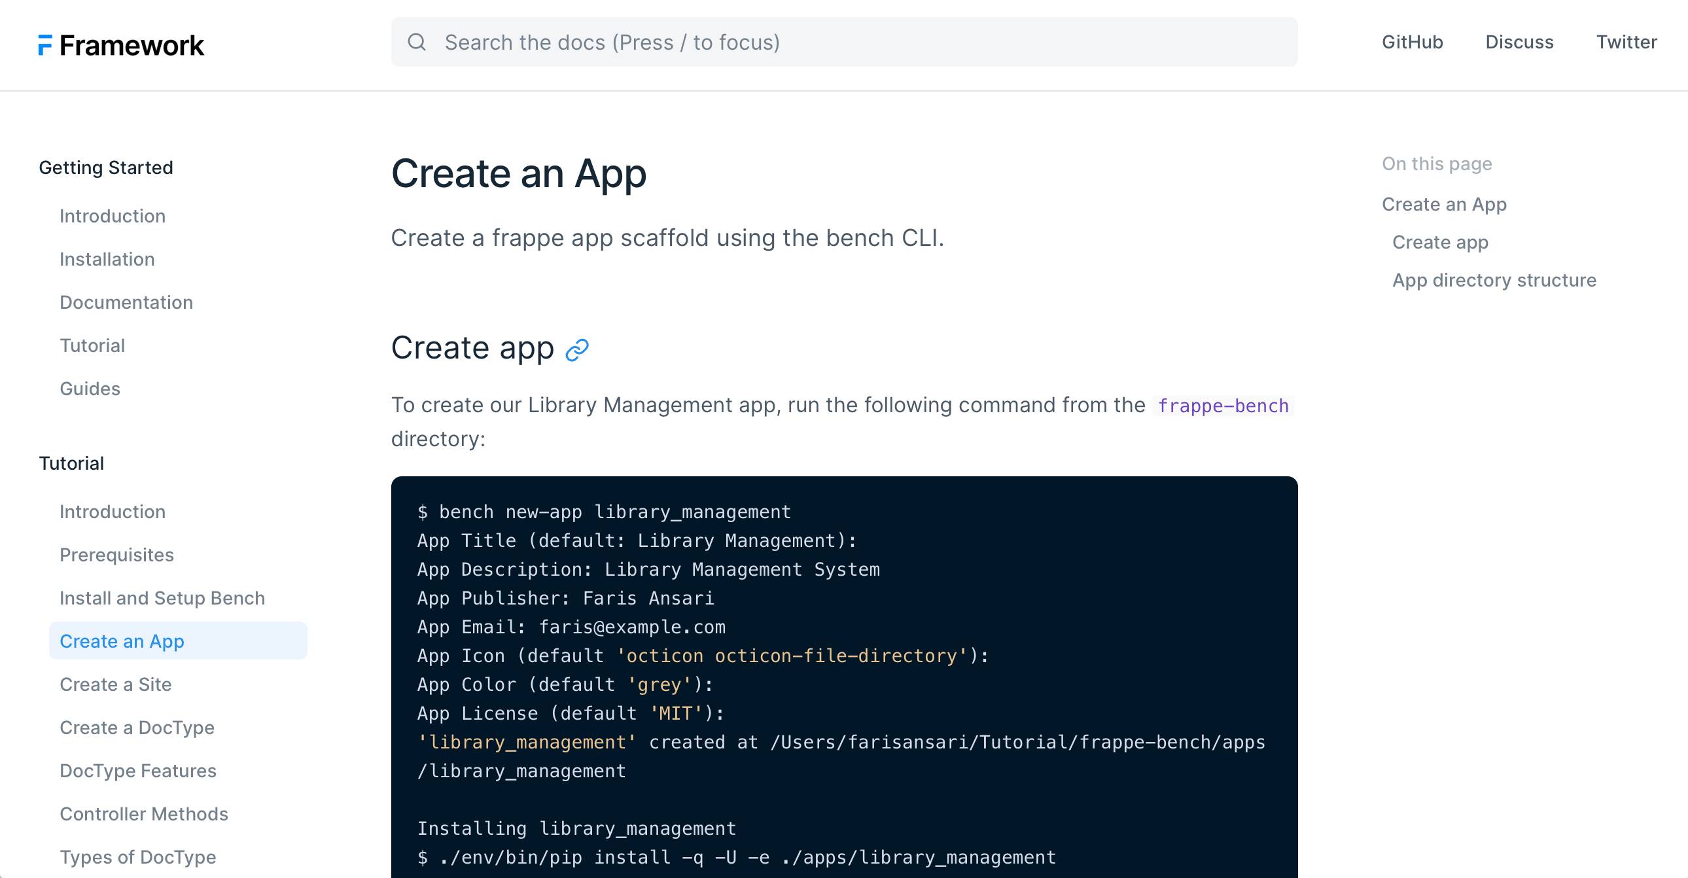
Task: Go to Prerequisites tutorial page
Action: pos(116,555)
